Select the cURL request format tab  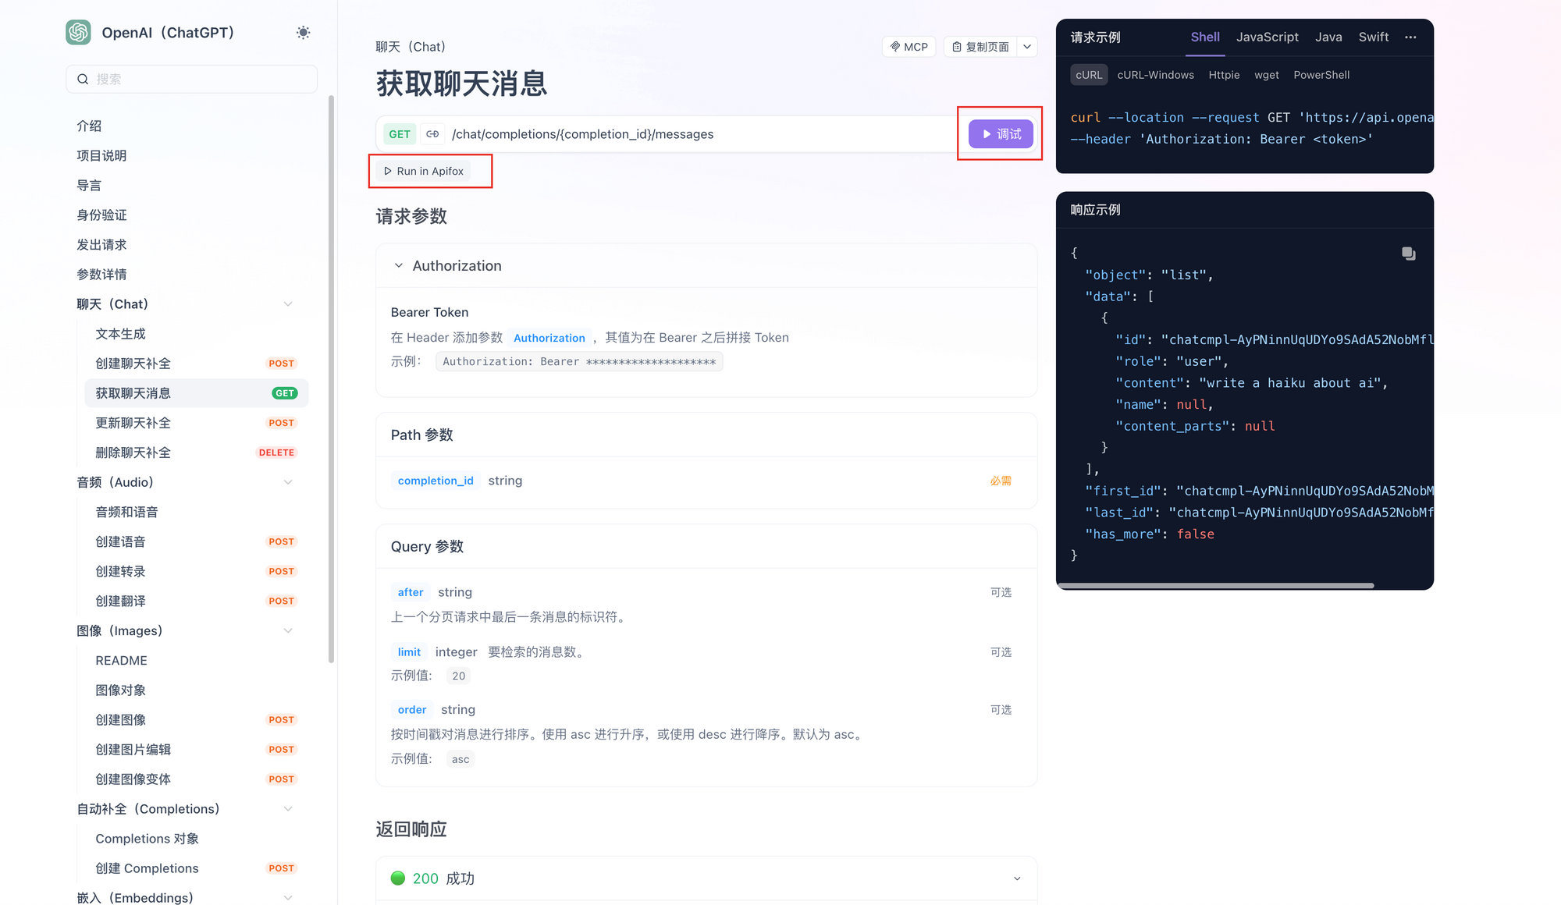click(x=1088, y=75)
